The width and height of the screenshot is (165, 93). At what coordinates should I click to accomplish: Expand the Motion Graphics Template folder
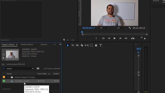8,77
